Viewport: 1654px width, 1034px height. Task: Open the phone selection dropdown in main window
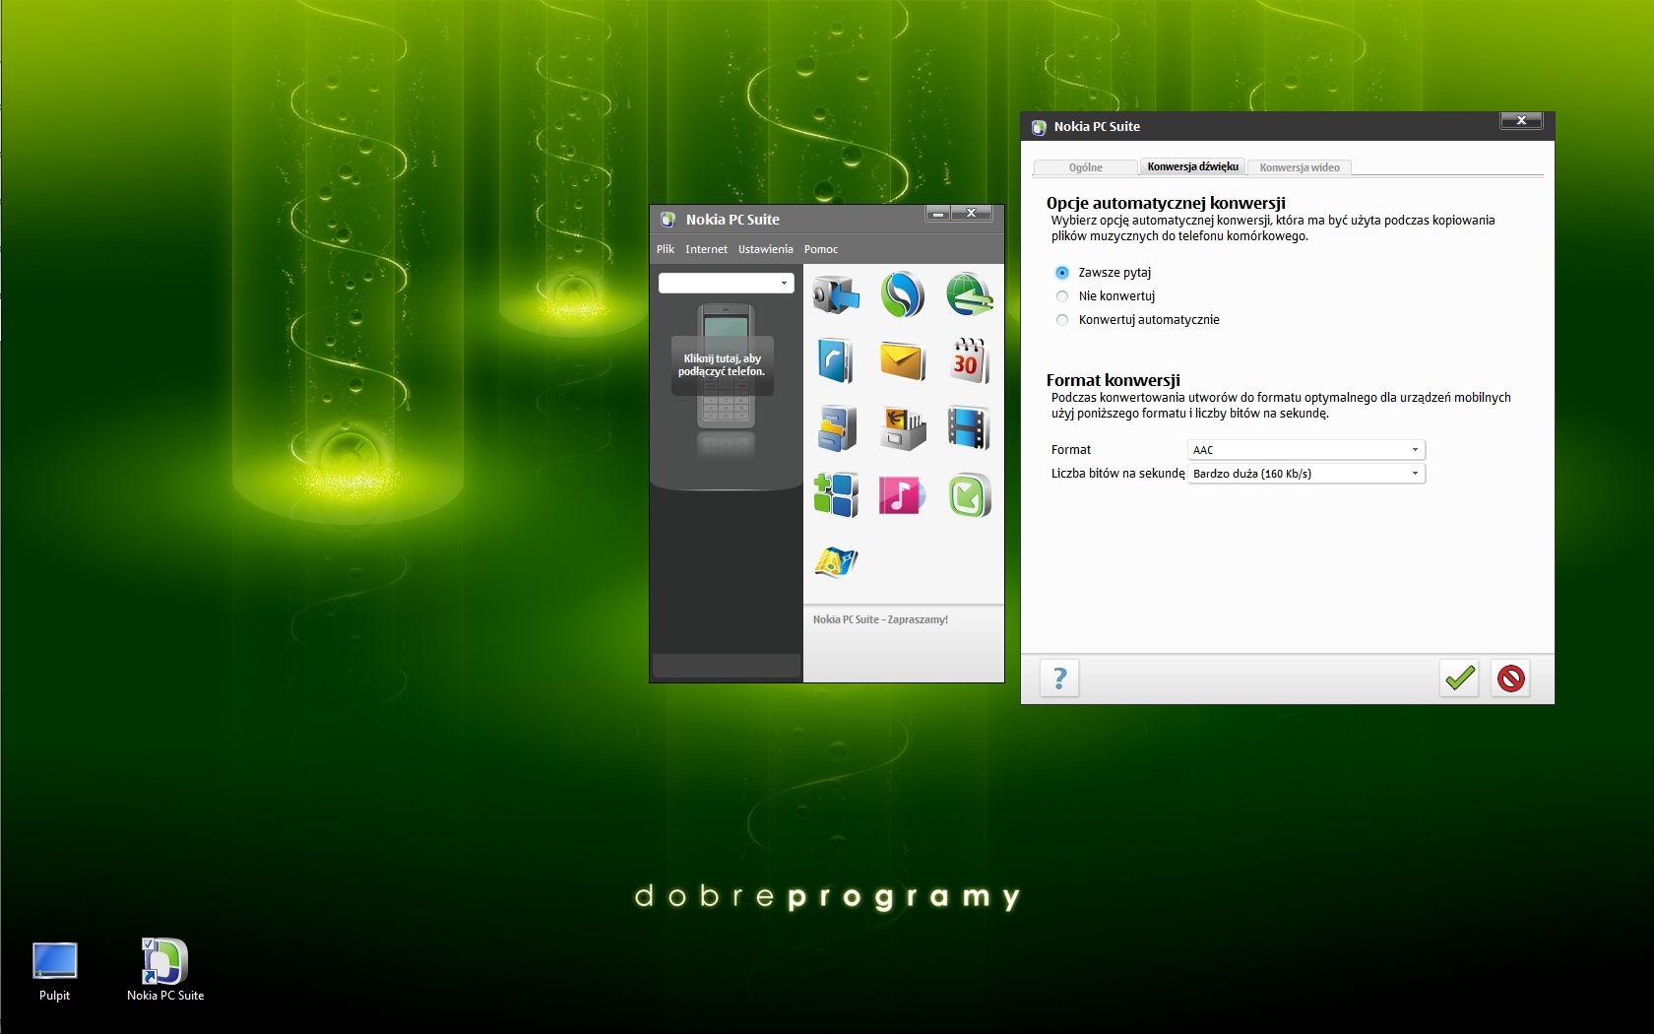727,284
